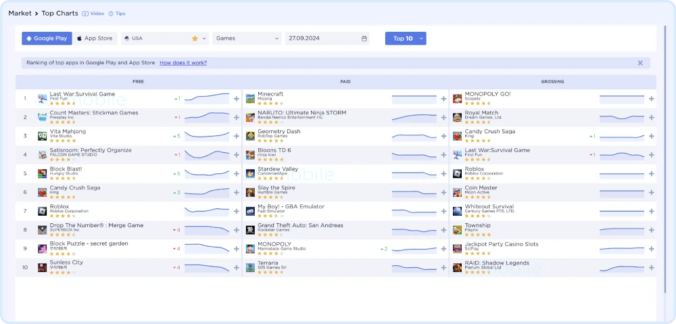This screenshot has height=324, width=676.
Task: Add Geometry Dash with plus icon
Action: pos(443,136)
